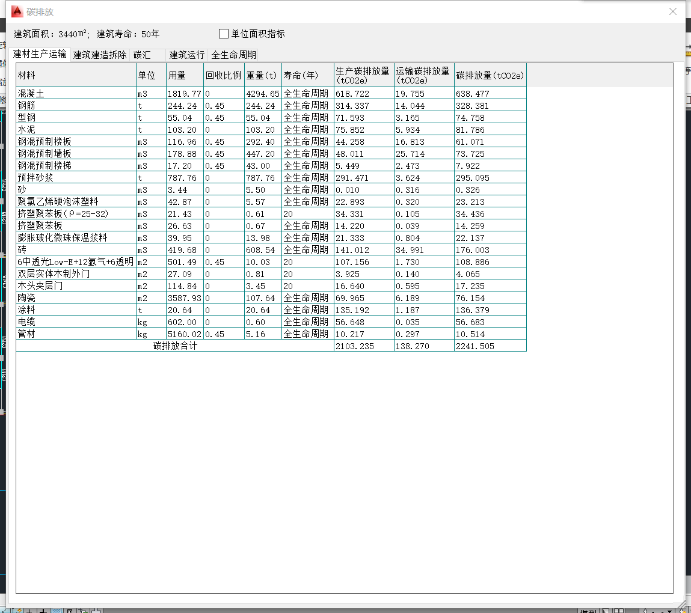Select the 生产碳排放量 column header

point(363,75)
